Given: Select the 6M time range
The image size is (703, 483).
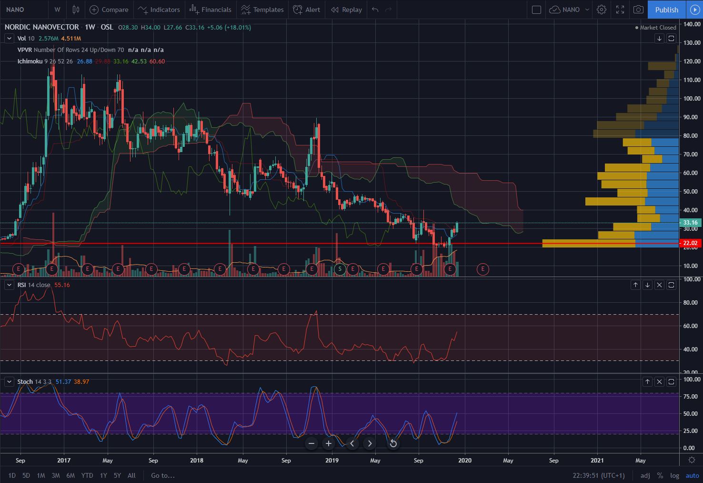Looking at the screenshot, I should click(x=70, y=475).
